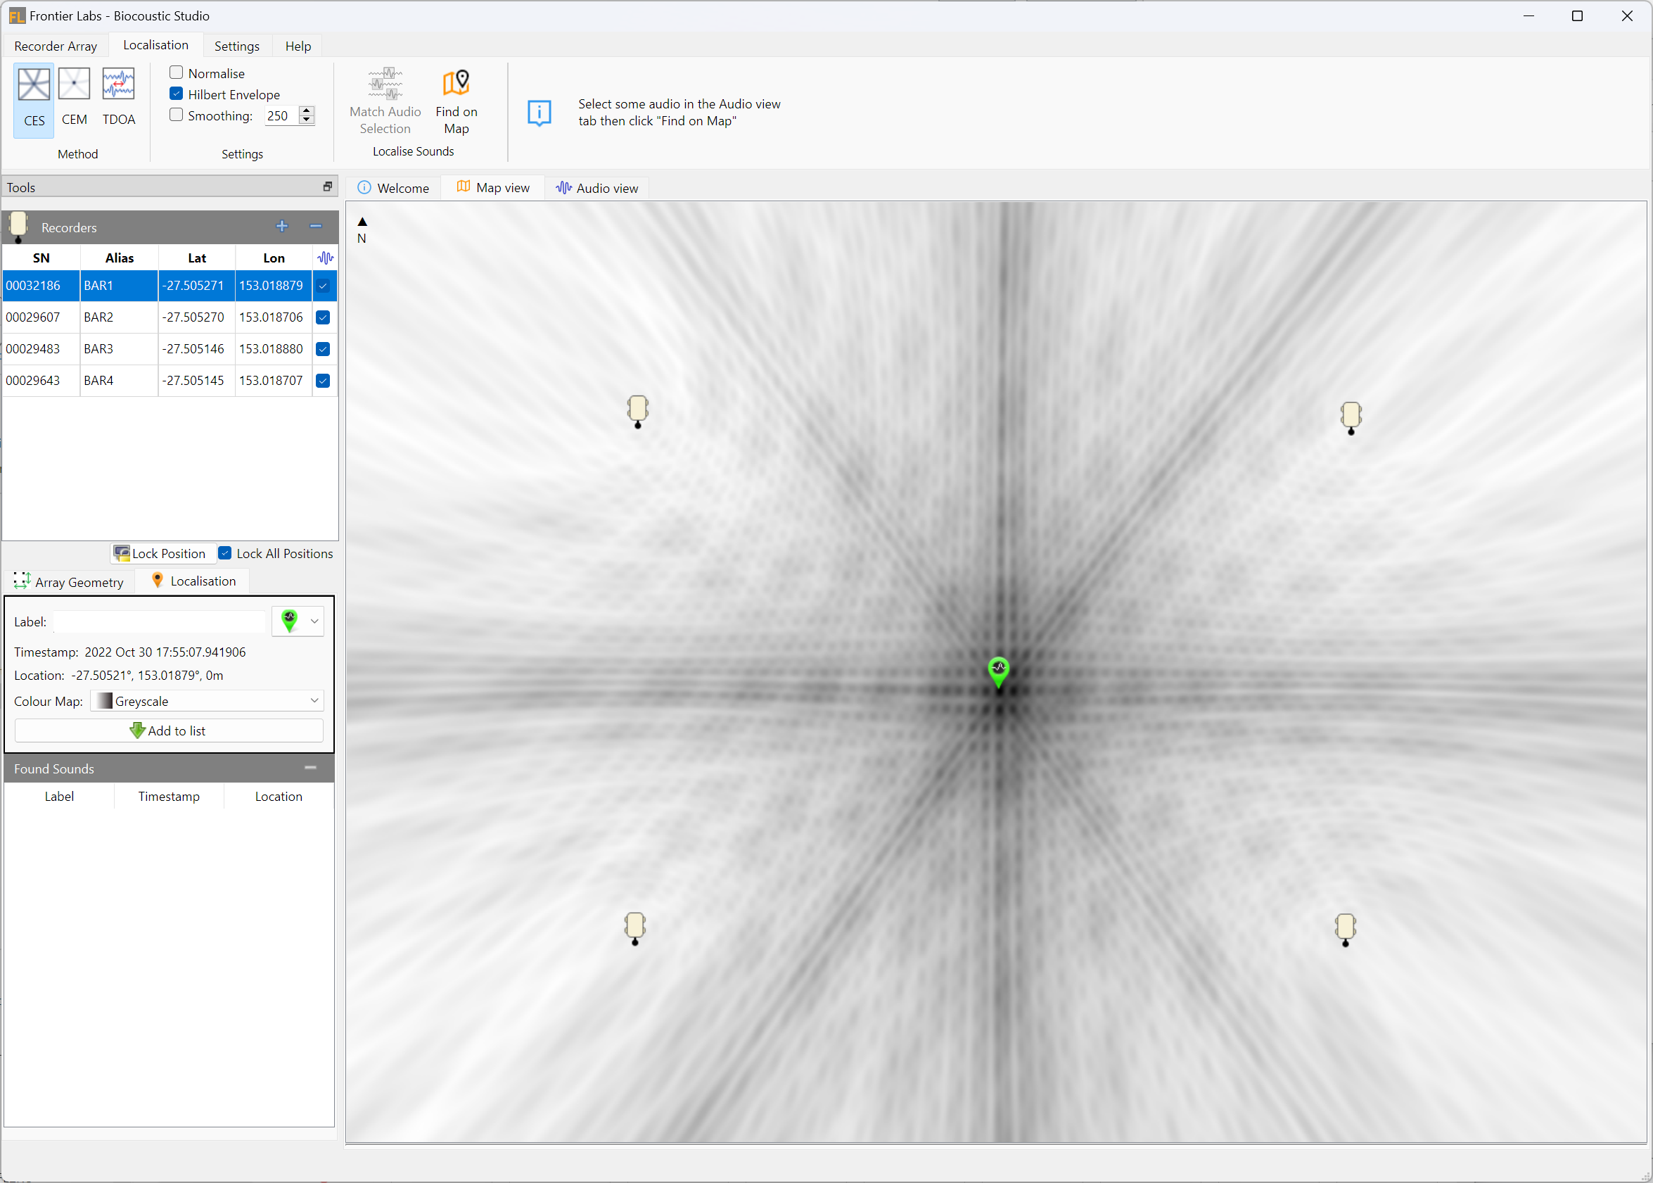The image size is (1653, 1183).
Task: Open the Settings ribbon tab
Action: [x=236, y=46]
